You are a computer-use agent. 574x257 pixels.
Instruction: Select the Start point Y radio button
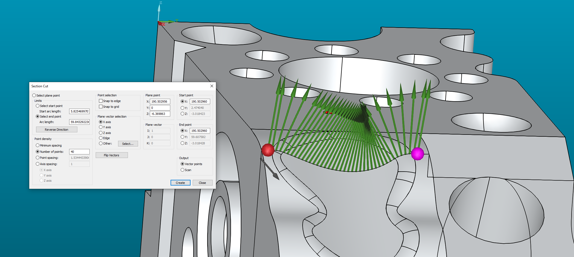point(182,108)
